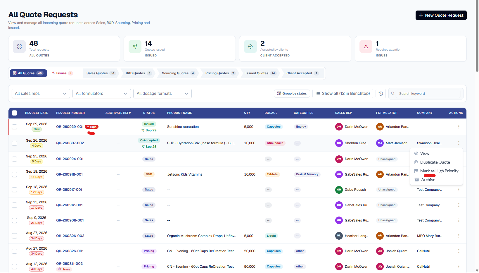
Task: Open the All dosage formats dropdown
Action: [162, 93]
